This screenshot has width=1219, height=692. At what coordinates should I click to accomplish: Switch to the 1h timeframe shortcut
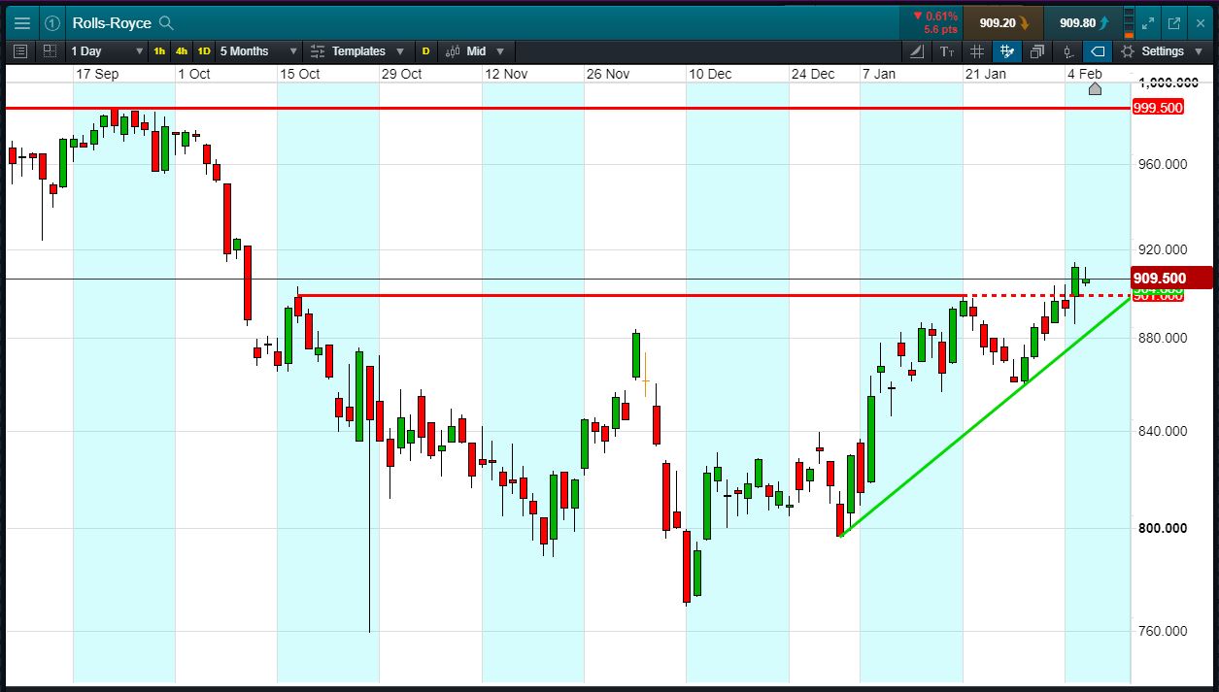tap(159, 50)
